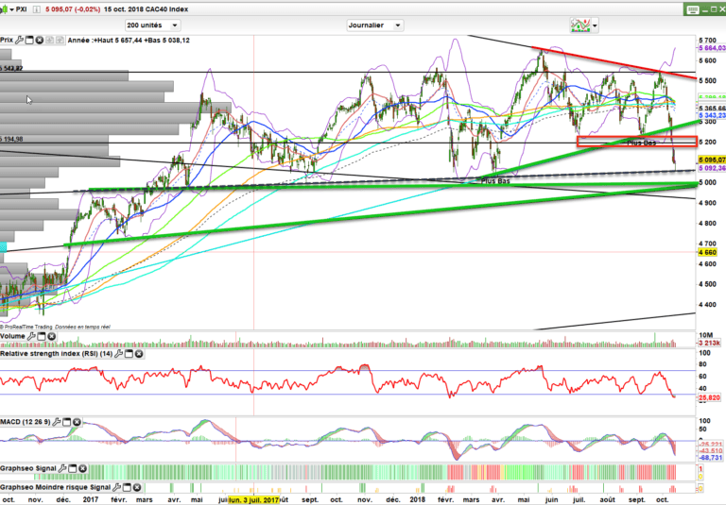Close the Volume indicator panel
The image size is (726, 505).
click(x=52, y=335)
